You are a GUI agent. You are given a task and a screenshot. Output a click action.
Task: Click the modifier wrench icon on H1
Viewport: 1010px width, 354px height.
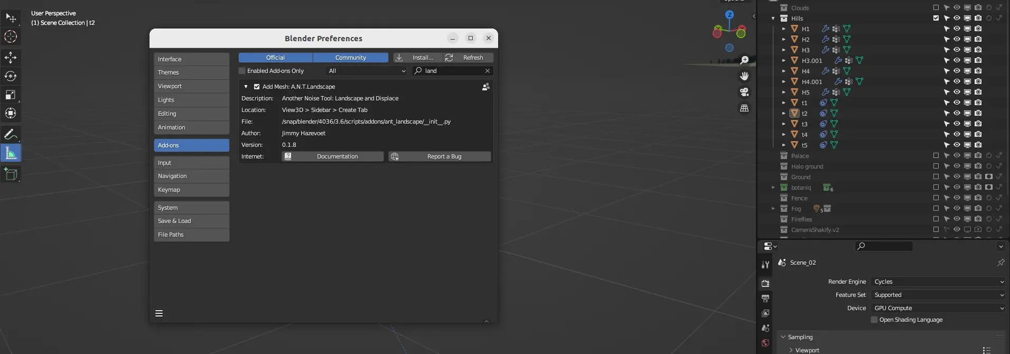point(825,29)
